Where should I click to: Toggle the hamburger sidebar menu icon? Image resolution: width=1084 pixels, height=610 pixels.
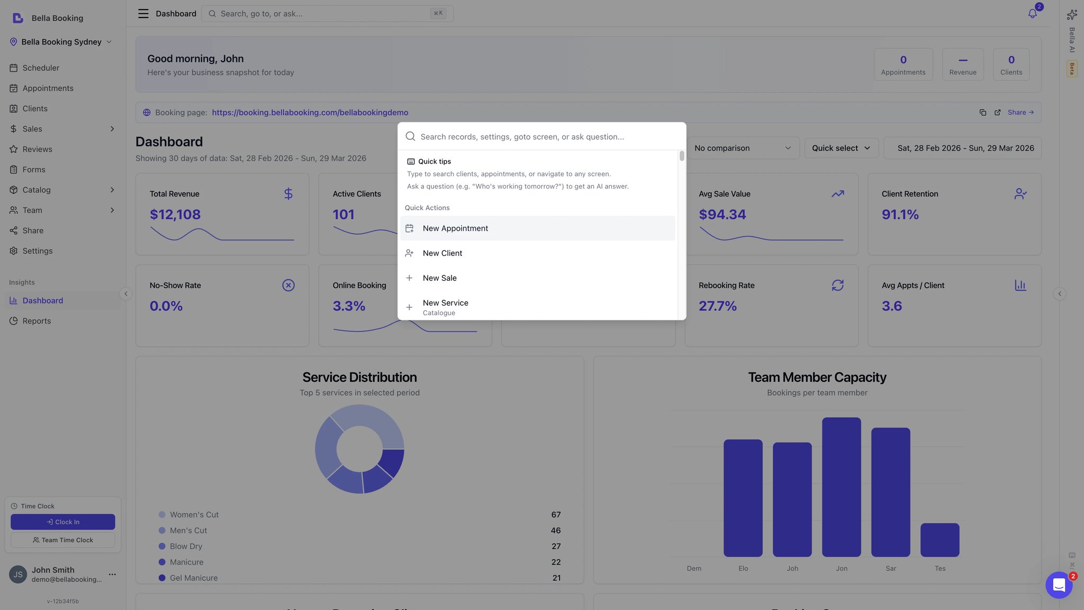pos(143,14)
